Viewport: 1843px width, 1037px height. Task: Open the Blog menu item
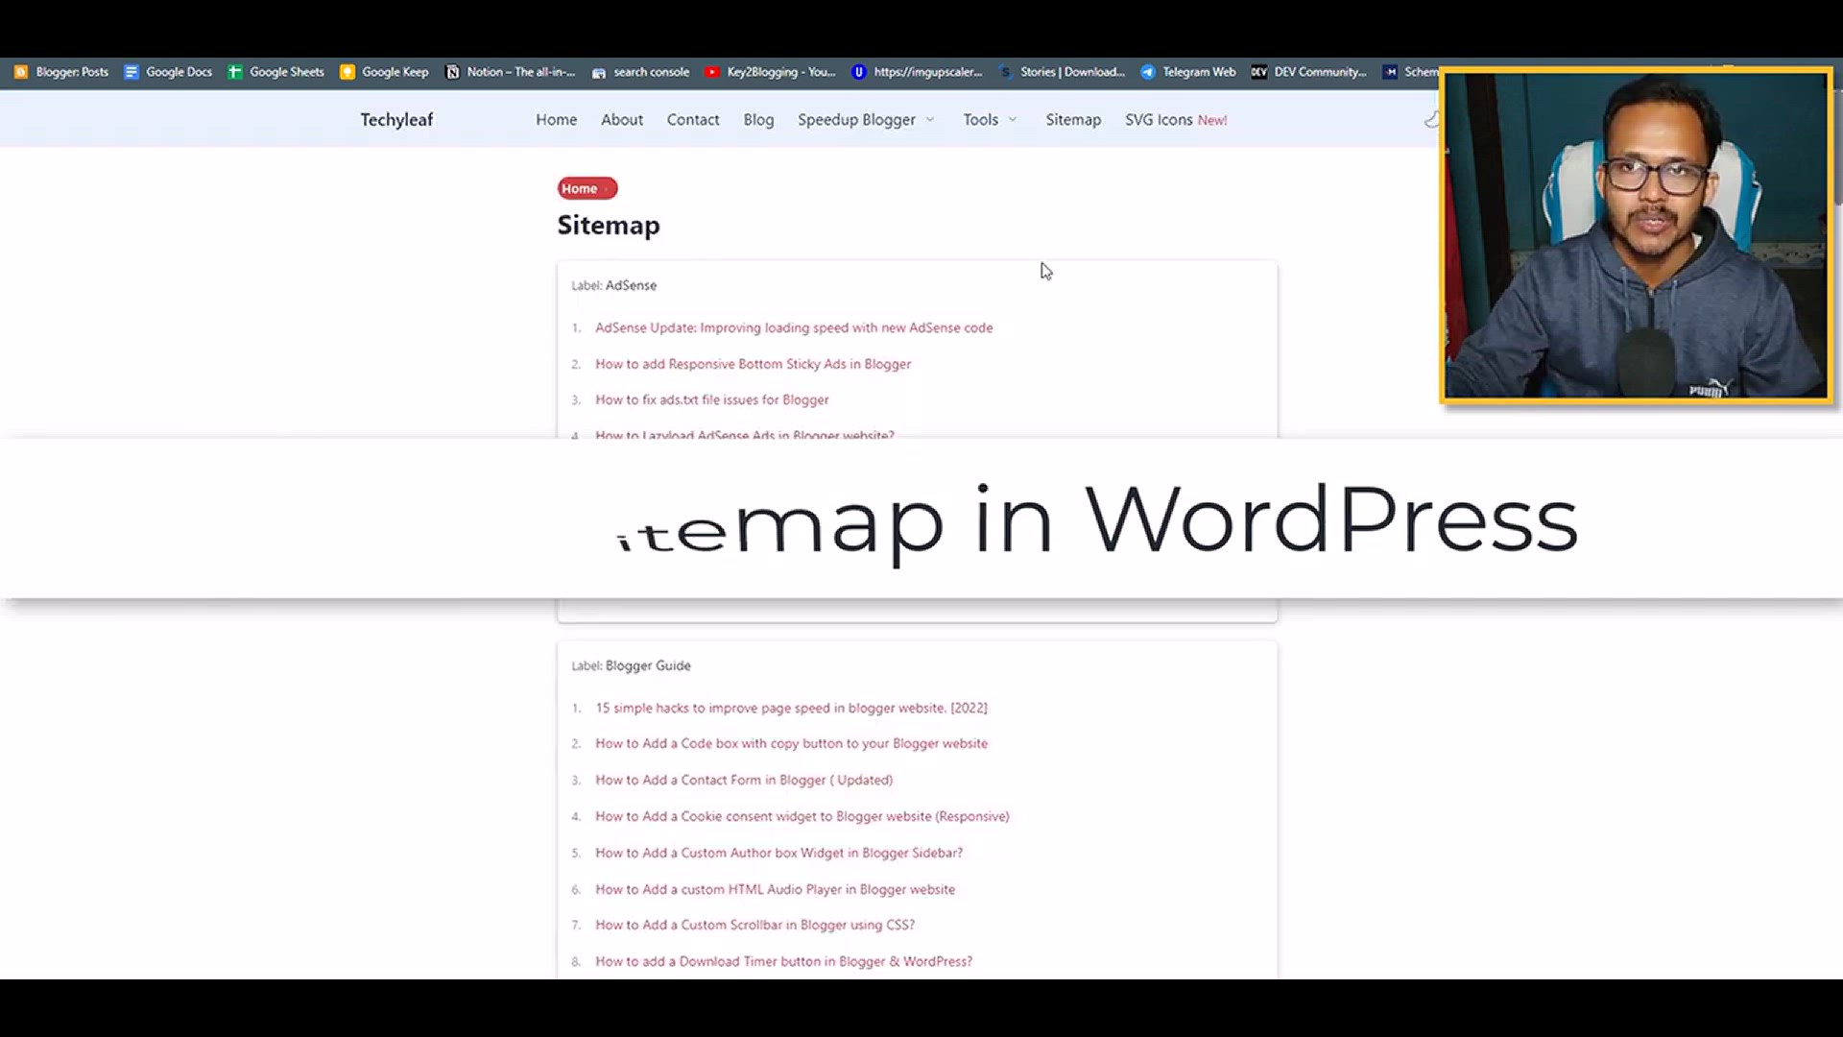758,120
